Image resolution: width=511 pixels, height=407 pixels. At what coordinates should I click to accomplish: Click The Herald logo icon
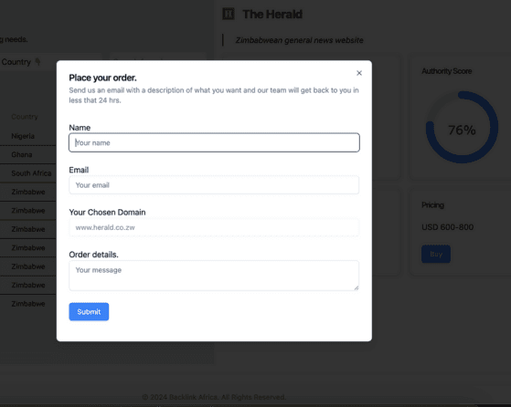pyautogui.click(x=229, y=14)
